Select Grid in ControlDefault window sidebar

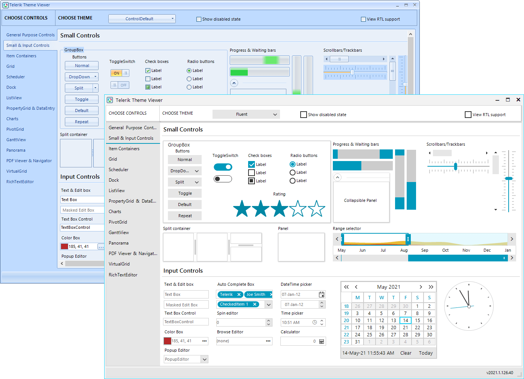click(30, 66)
